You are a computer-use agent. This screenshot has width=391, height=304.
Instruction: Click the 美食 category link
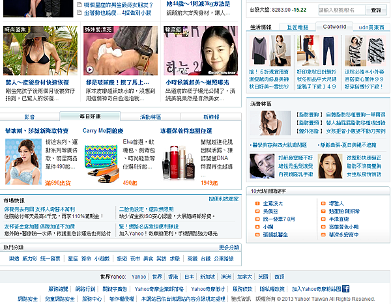pos(148,258)
